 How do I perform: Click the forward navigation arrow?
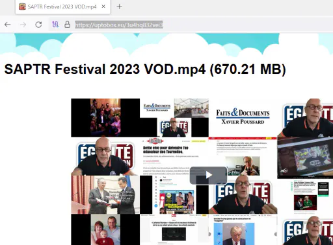point(23,25)
